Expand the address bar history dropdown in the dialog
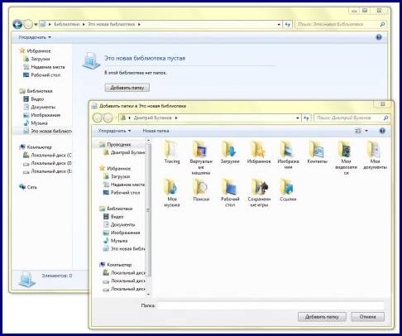 298,118
